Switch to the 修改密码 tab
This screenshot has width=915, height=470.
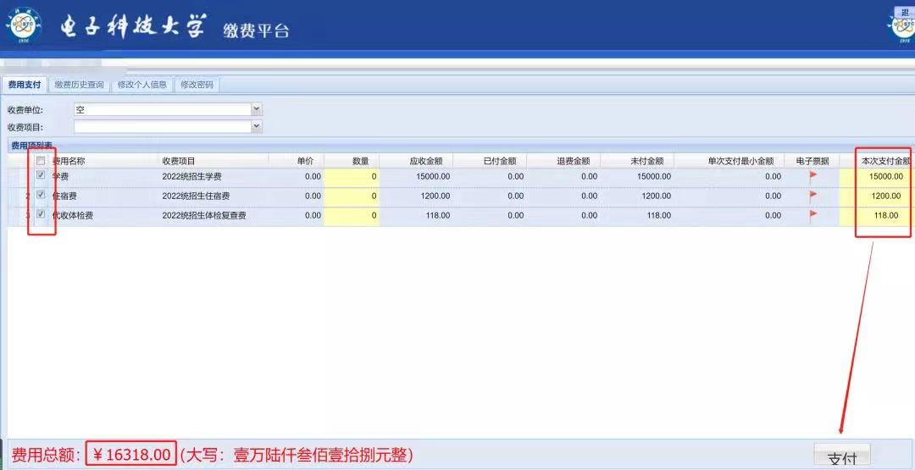click(x=197, y=85)
